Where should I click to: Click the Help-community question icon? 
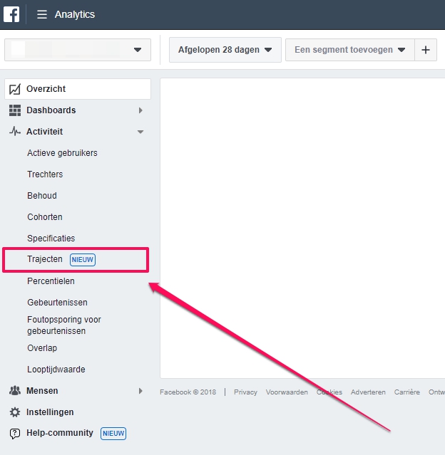coord(14,434)
